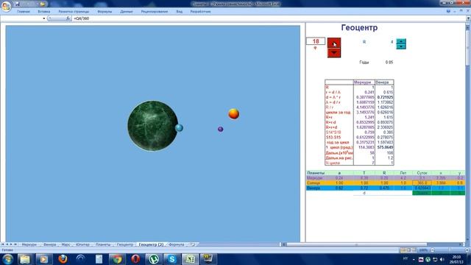Click the red down arrow spin button
Image resolution: width=471 pixels, height=265 pixels.
tap(334, 52)
